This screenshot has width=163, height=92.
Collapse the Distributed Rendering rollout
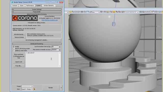[37, 44]
